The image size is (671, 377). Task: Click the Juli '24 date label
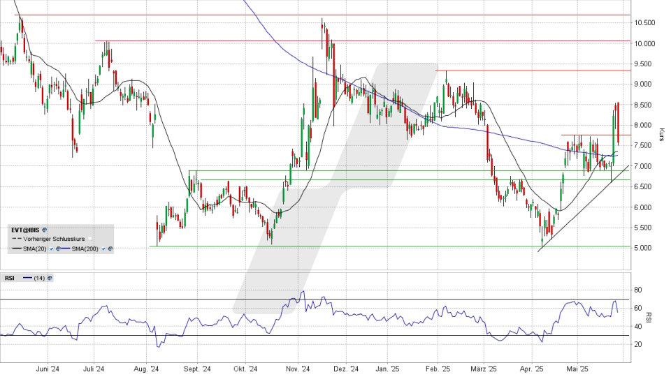pos(94,369)
